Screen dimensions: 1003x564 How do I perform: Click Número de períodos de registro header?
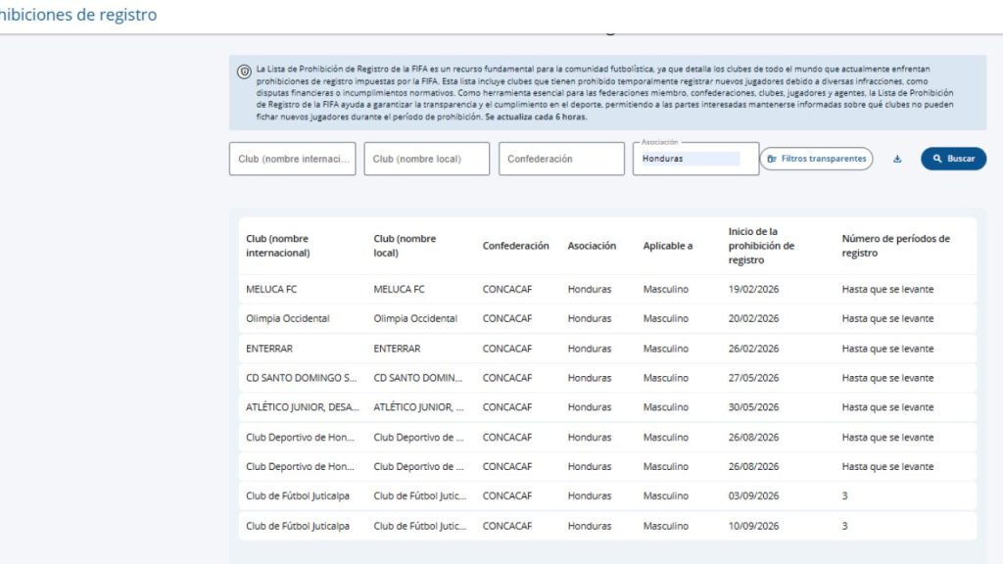[x=895, y=246]
